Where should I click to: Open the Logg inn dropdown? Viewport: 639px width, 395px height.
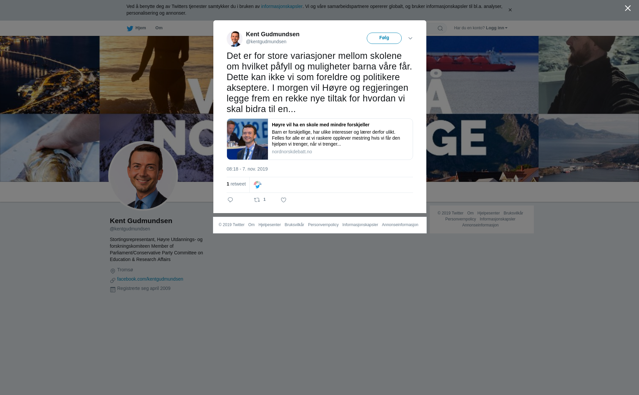coord(497,28)
